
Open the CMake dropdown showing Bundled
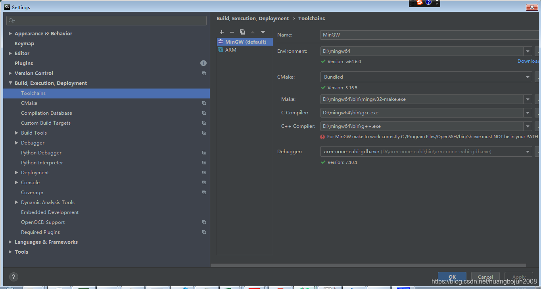528,77
